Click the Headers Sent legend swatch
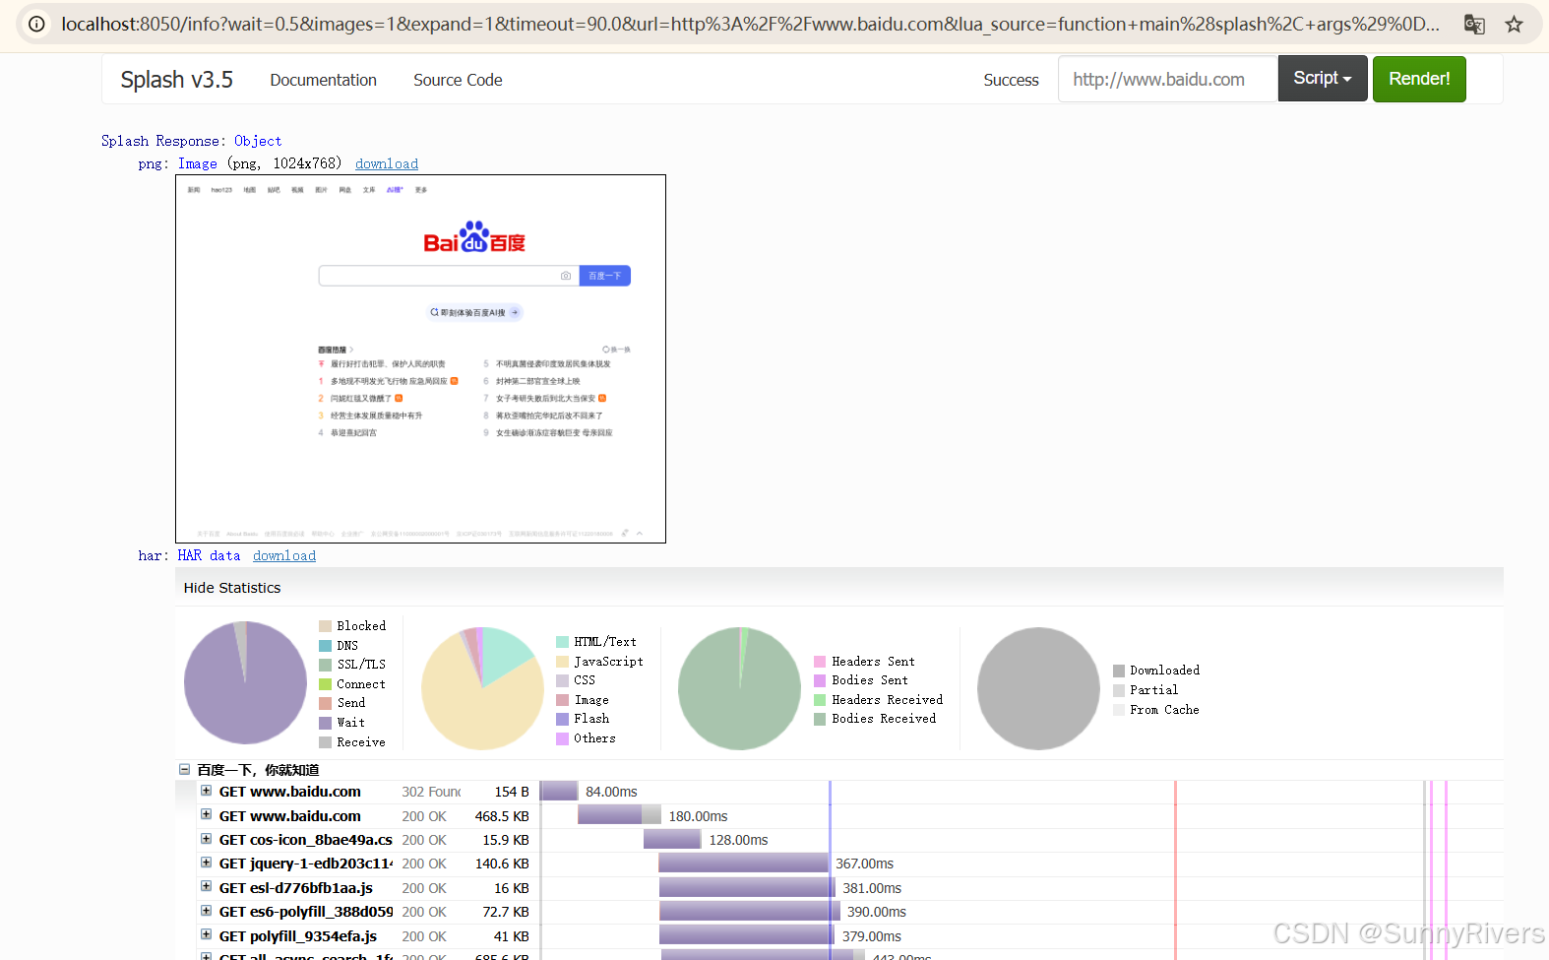This screenshot has height=960, width=1549. pyautogui.click(x=820, y=662)
